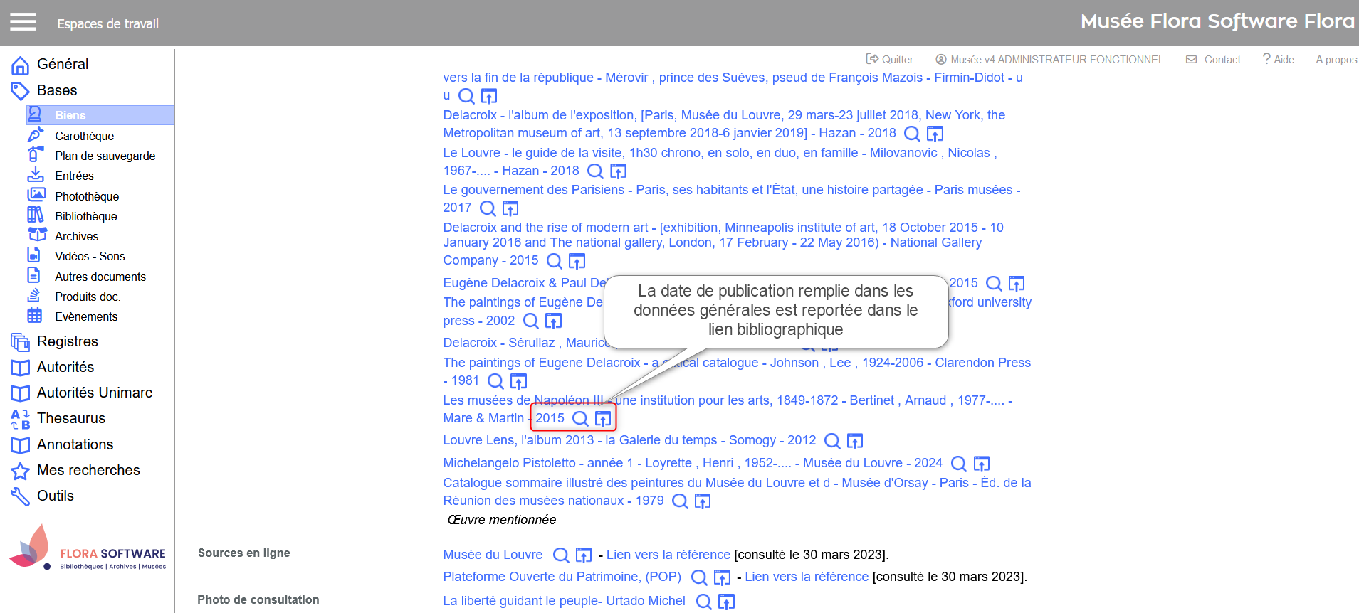Click open-record icon for National Gallery Company 2015
1359x613 pixels.
click(x=577, y=261)
